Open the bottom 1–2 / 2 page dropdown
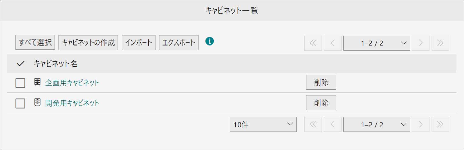This screenshot has width=464, height=150. [x=377, y=124]
